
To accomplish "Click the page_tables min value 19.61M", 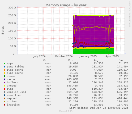I will pyautogui.click(x=73, y=67).
